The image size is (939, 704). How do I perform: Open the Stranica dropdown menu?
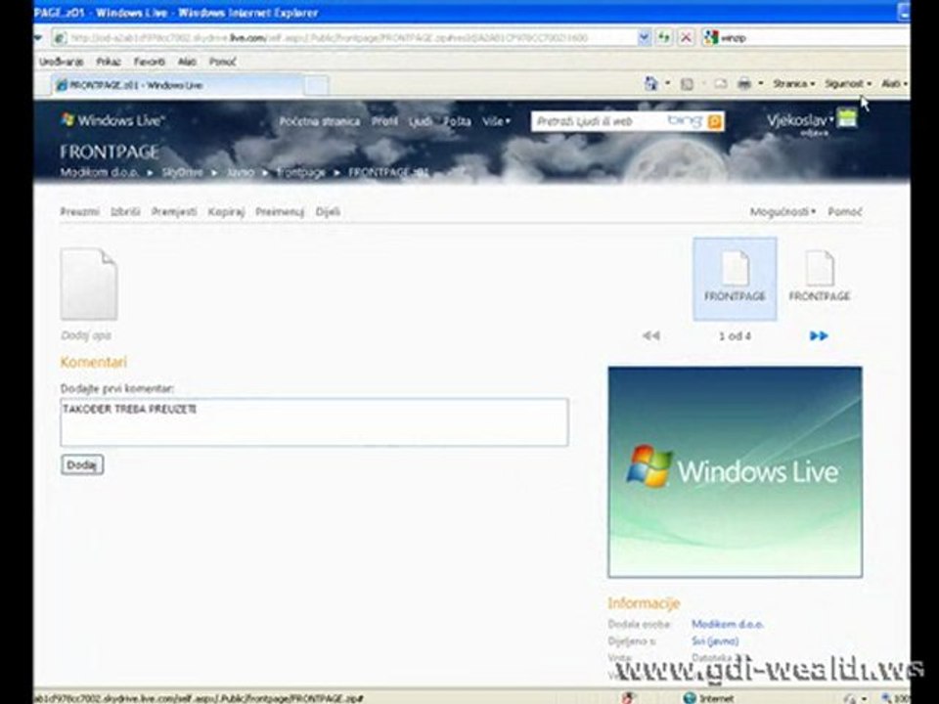click(x=793, y=84)
